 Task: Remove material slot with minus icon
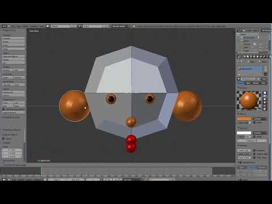tap(265, 71)
